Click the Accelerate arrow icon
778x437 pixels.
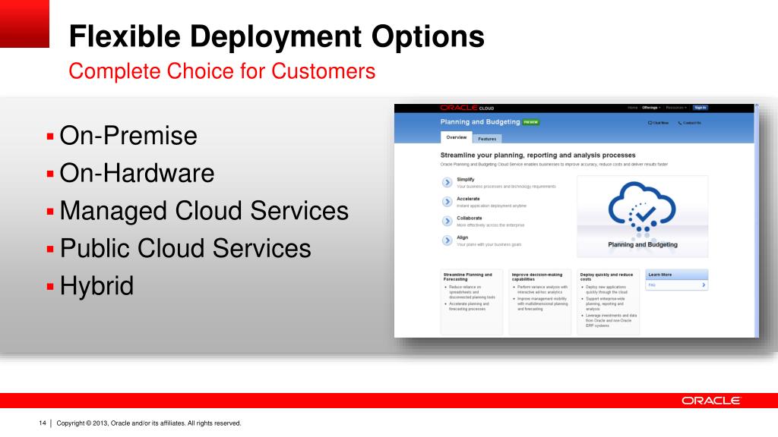447,202
